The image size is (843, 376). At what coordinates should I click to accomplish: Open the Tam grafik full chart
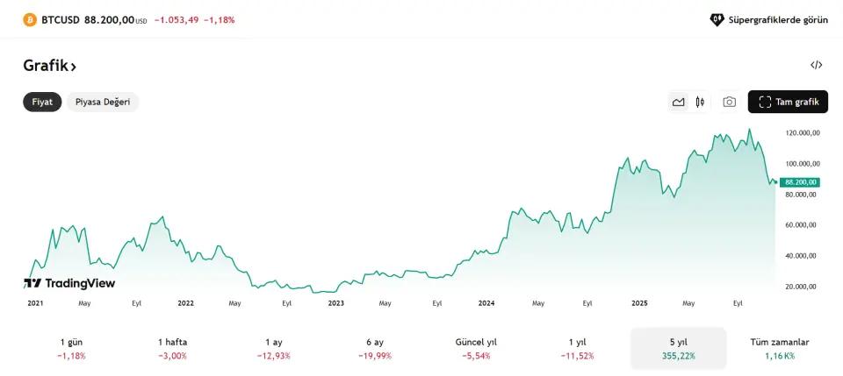pyautogui.click(x=788, y=102)
